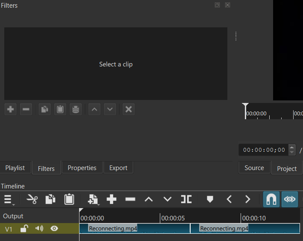303x241 pixels.
Task: Click the timeline Cut scissors icon
Action: (32, 199)
